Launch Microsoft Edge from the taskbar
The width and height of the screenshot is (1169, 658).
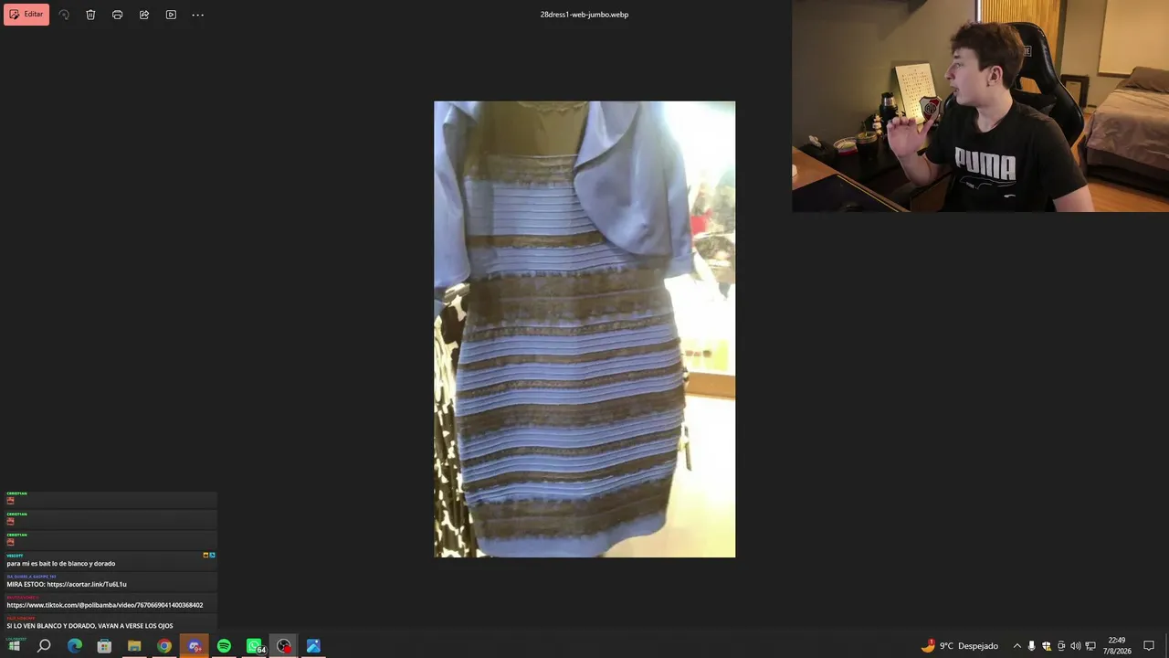click(75, 646)
